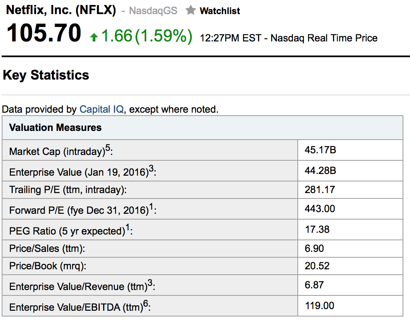Select the PEG Ratio row label
The image size is (410, 324).
(71, 230)
